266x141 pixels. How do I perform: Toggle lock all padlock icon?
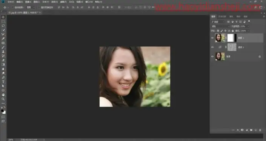click(x=233, y=31)
